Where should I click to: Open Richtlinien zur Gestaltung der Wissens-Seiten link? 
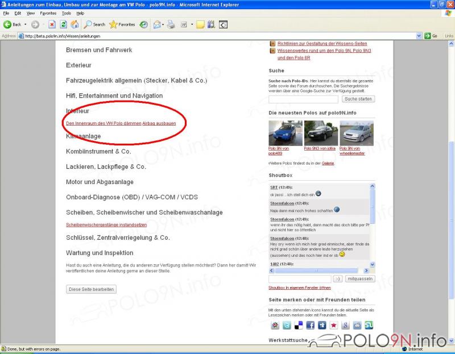(x=322, y=44)
